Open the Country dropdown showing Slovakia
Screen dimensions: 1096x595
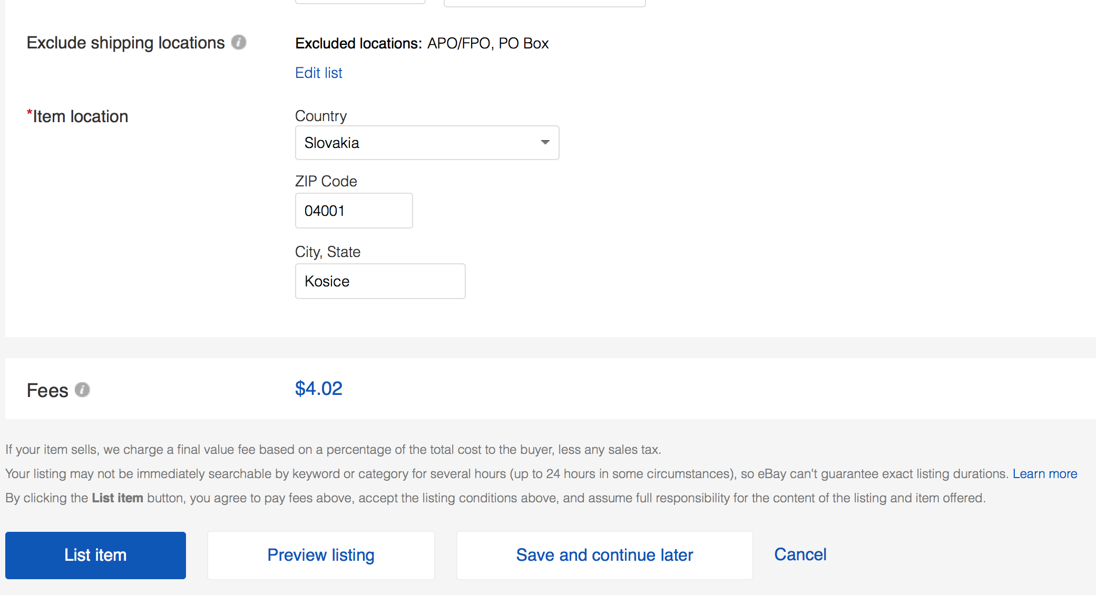(426, 143)
